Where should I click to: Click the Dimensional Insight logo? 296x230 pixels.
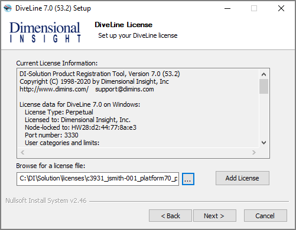tap(45, 32)
